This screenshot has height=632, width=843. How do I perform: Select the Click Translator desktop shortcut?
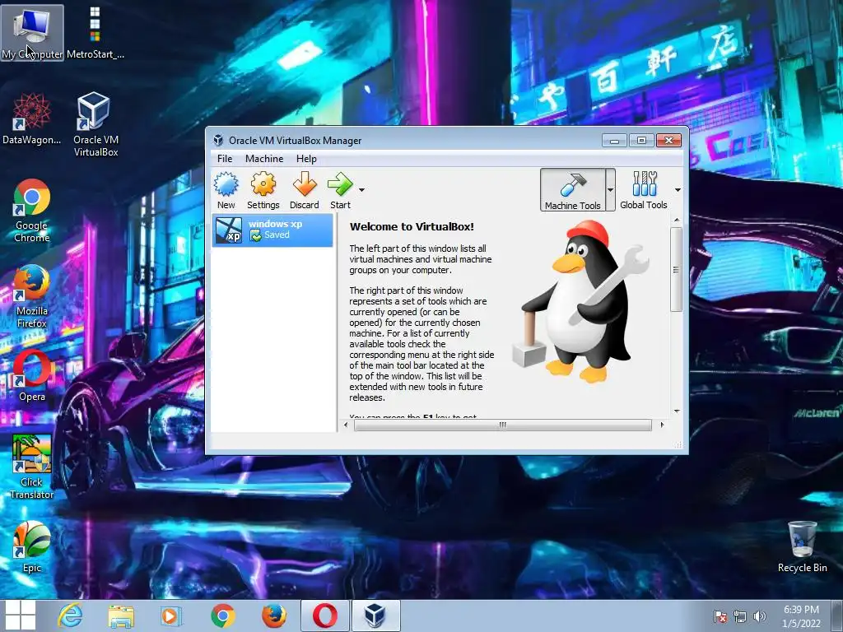32,467
